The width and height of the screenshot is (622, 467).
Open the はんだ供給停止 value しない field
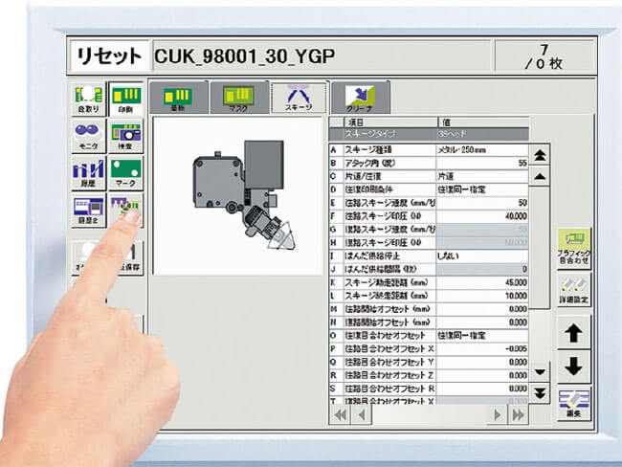click(x=481, y=256)
